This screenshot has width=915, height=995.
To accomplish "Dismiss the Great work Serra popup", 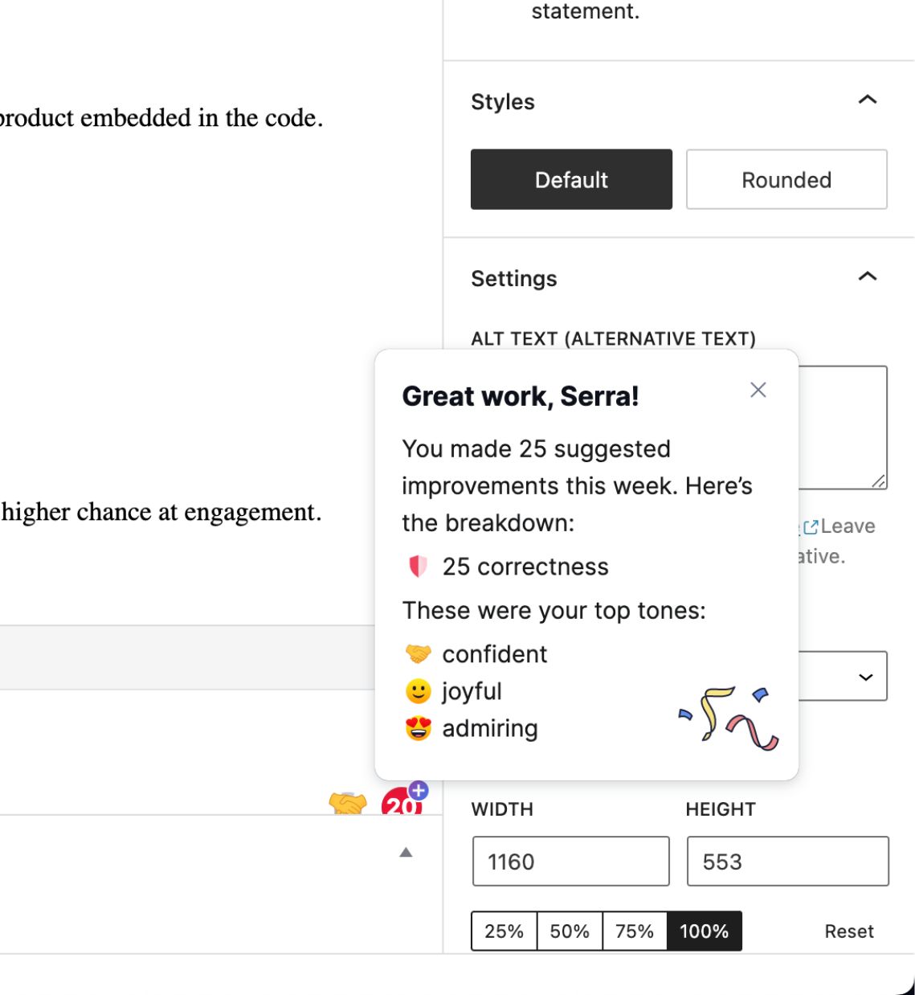I will click(x=758, y=390).
